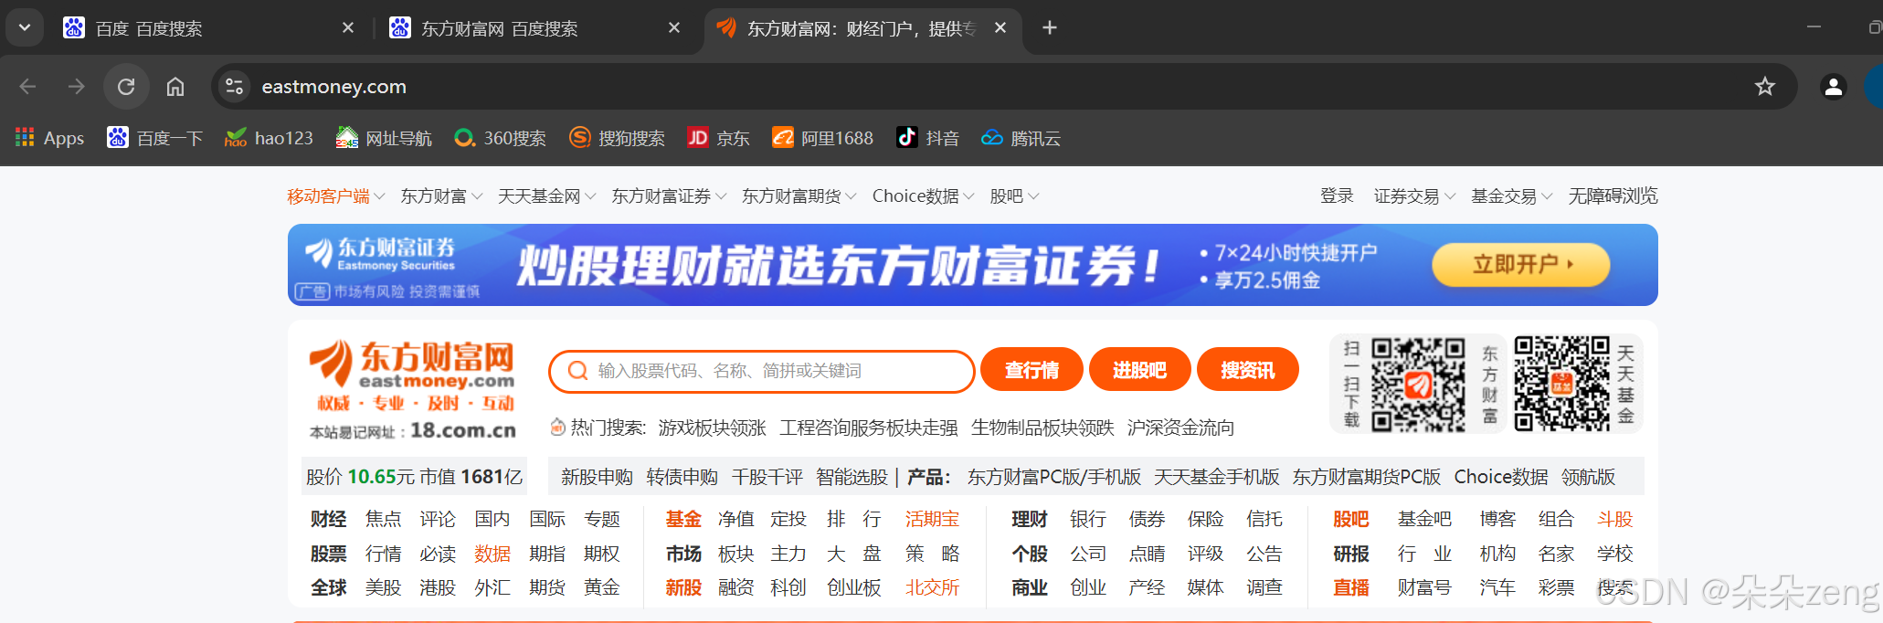
Task: Click the 天天基金 QR code
Action: [x=1562, y=384]
